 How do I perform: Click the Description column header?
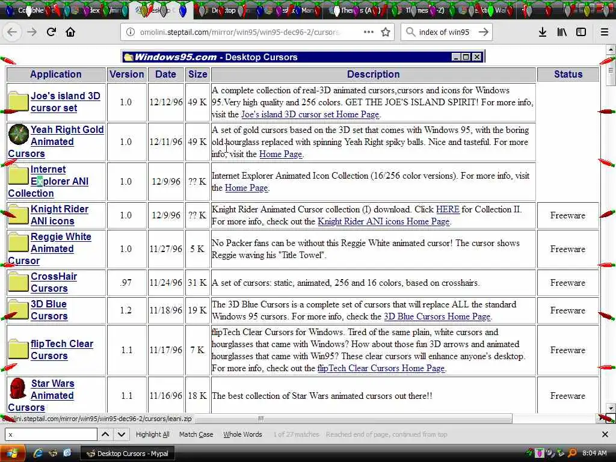coord(373,74)
